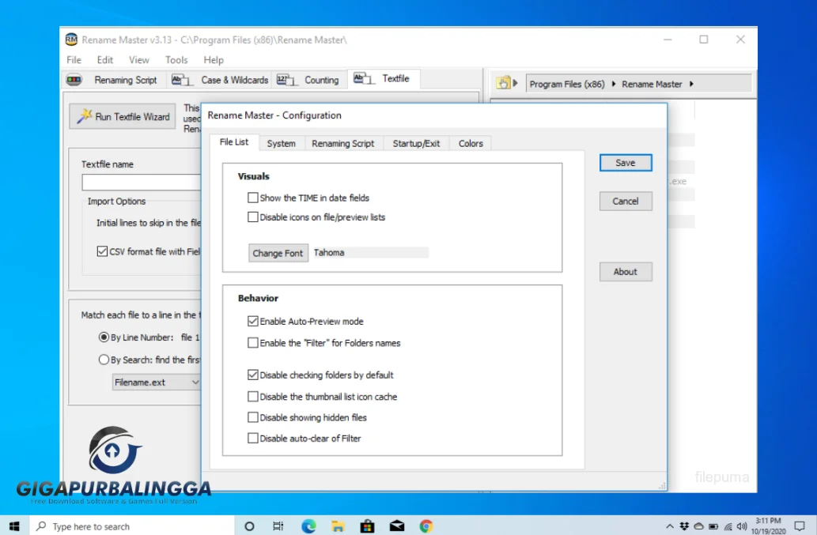Select the By Line Number radio option

(x=104, y=337)
